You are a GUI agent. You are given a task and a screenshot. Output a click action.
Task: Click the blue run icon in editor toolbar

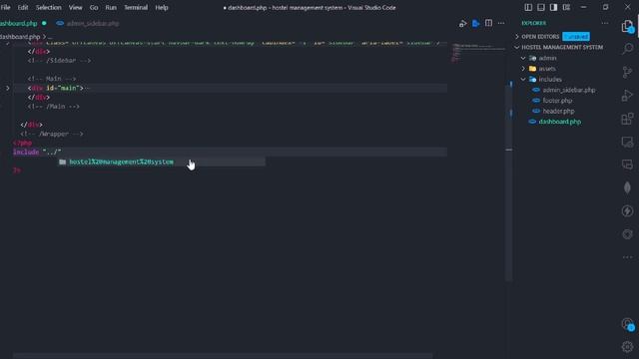tap(475, 23)
